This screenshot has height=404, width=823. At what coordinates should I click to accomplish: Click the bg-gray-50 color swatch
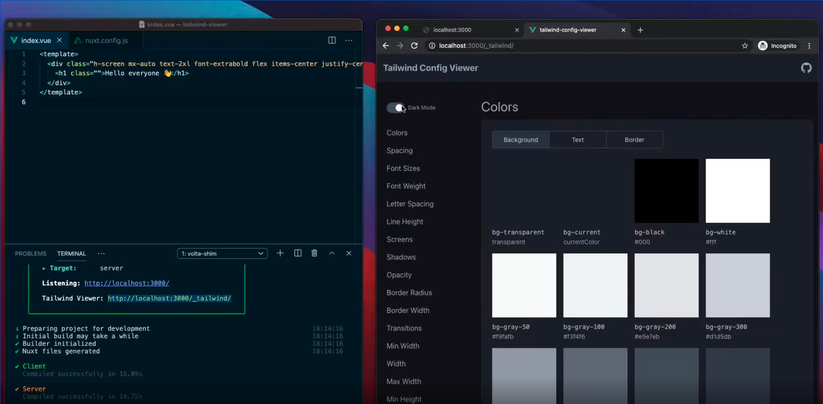524,285
